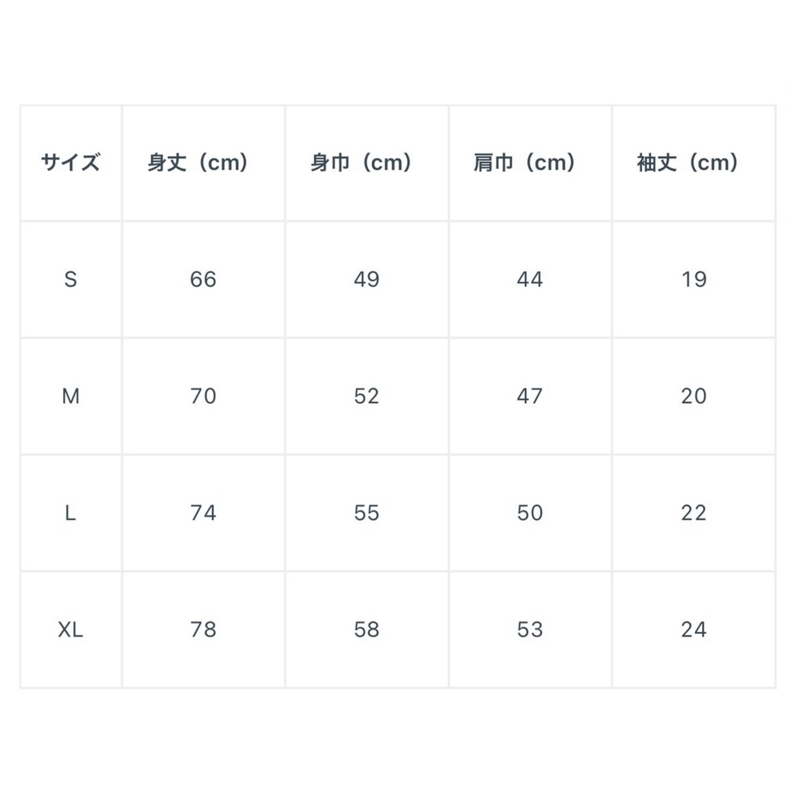Click the サイズ column header
This screenshot has width=790, height=790.
click(x=70, y=163)
